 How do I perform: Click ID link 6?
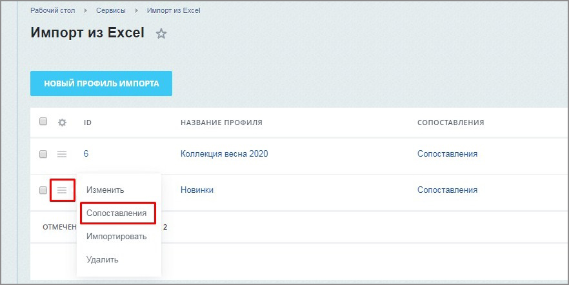[86, 154]
